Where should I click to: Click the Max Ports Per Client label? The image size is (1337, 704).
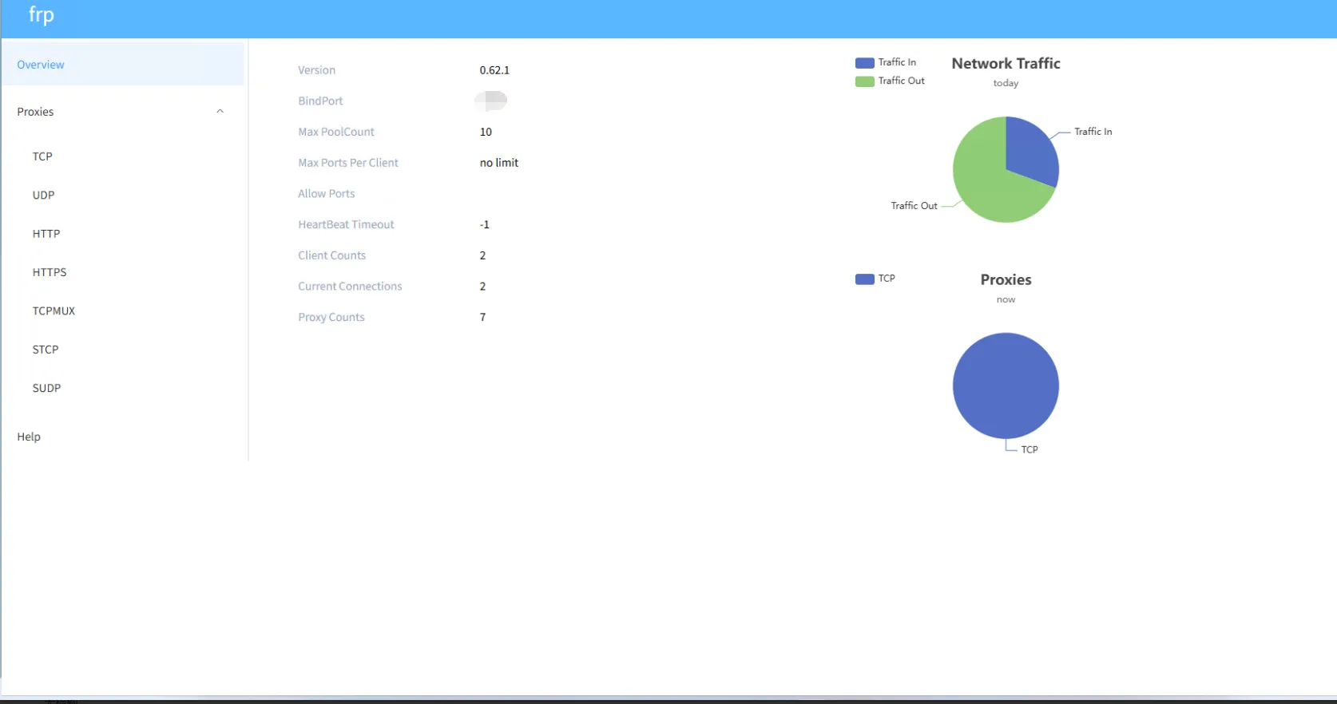(x=347, y=163)
